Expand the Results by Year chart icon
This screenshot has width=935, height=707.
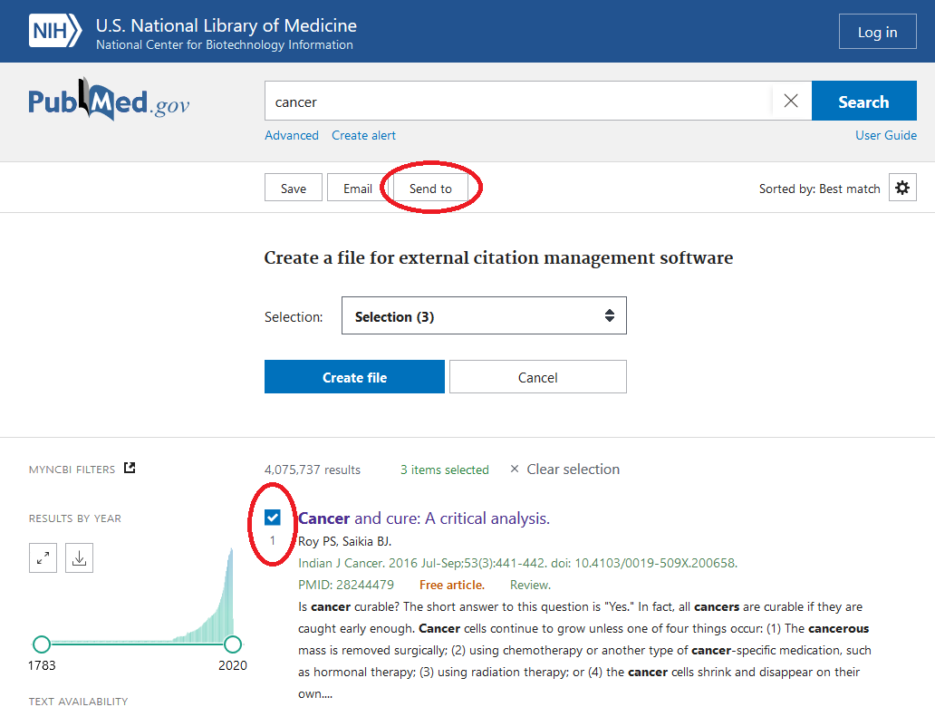click(x=43, y=557)
